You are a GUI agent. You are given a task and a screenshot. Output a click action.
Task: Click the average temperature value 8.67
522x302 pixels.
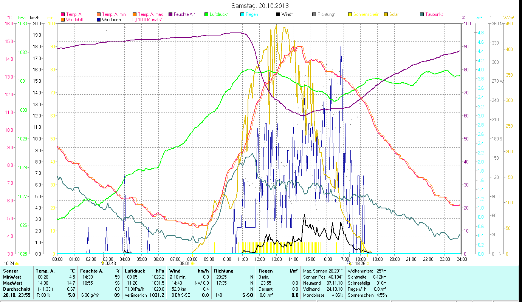point(70,289)
